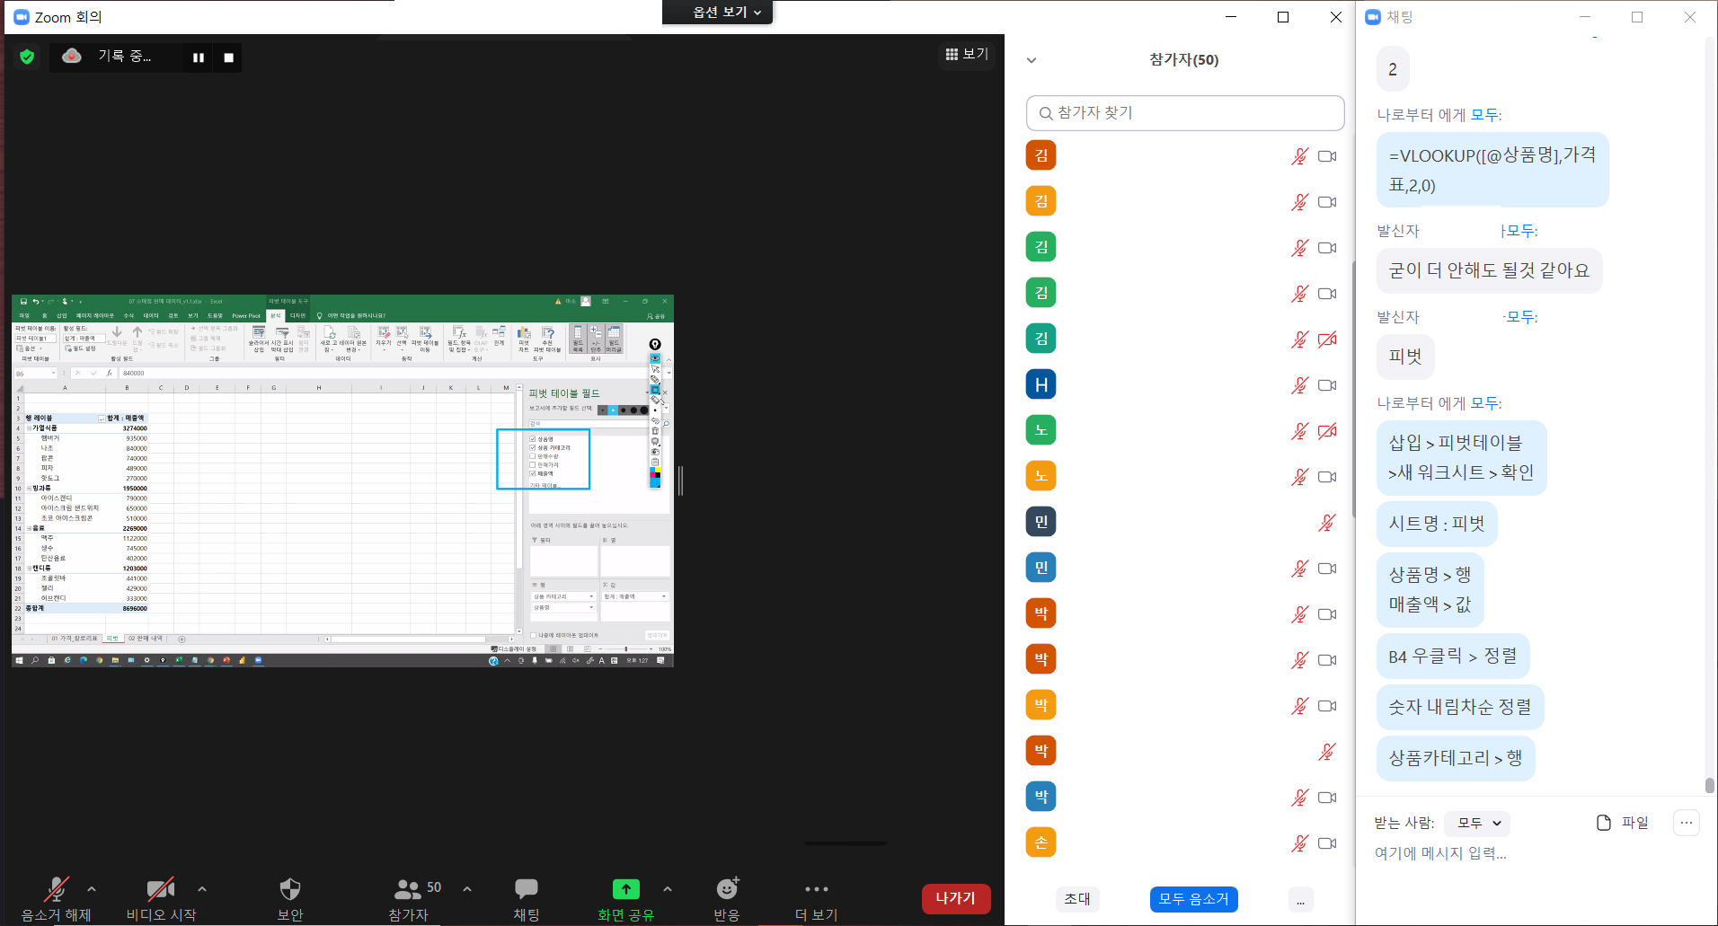
Task: Open the 채팅 chat icon in toolbar
Action: pyautogui.click(x=526, y=898)
